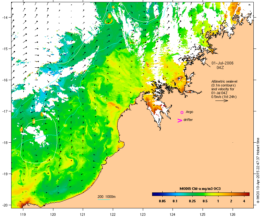Click the cyan 200/1000m isobath legend line

point(104,199)
